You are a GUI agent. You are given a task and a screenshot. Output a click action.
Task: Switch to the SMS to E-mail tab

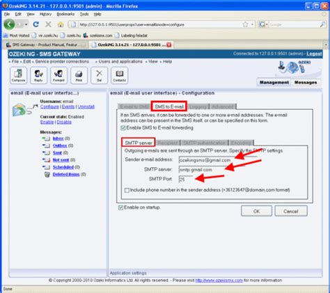[x=169, y=106]
